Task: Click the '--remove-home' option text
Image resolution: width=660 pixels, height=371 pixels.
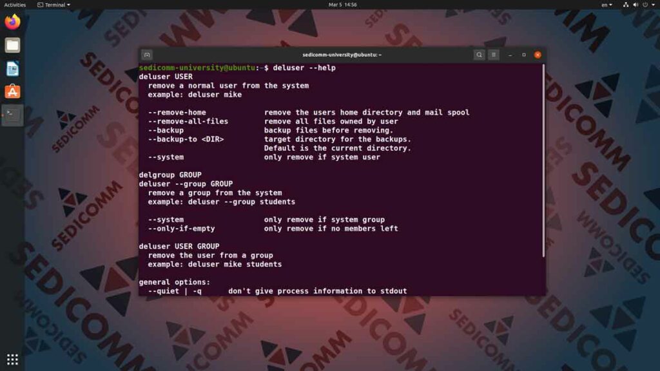Action: point(177,112)
